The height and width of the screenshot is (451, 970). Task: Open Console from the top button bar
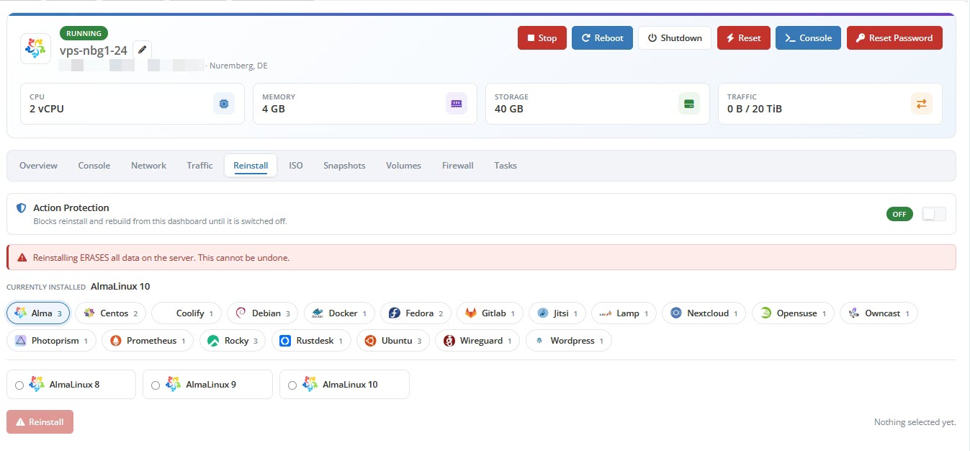pyautogui.click(x=808, y=38)
